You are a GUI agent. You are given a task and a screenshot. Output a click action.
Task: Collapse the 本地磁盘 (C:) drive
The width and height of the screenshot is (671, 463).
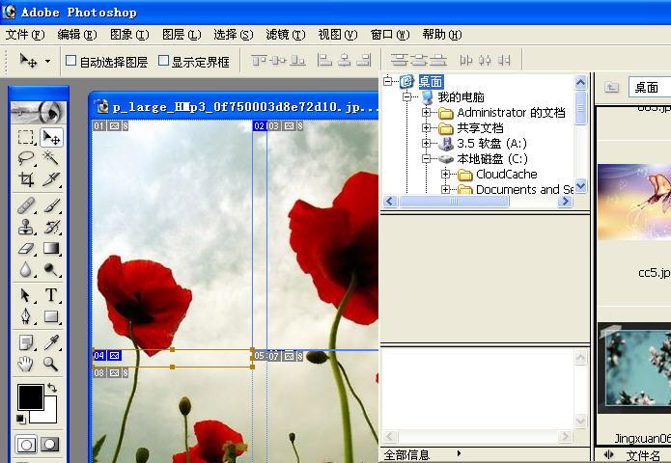(426, 158)
